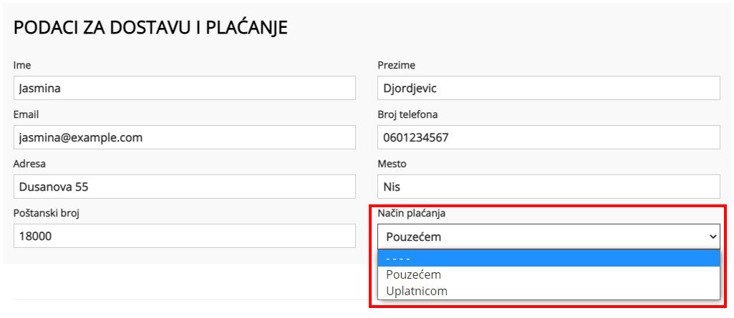The height and width of the screenshot is (318, 734).
Task: Click the Adresa label text
Action: (29, 164)
